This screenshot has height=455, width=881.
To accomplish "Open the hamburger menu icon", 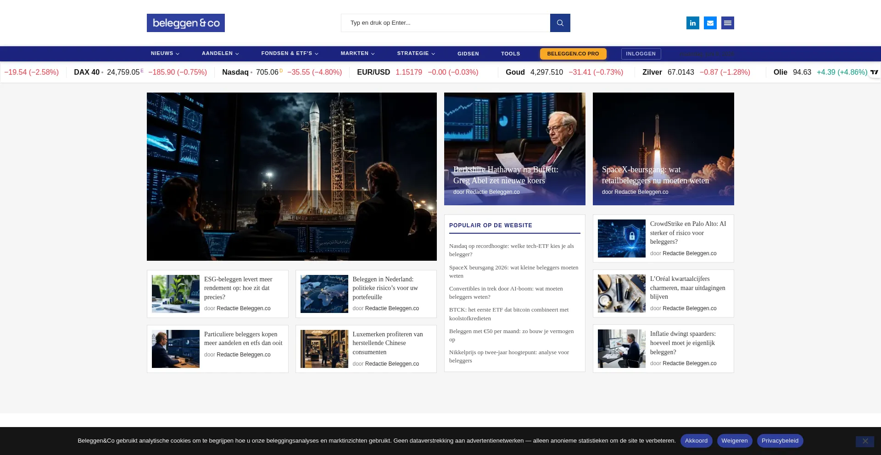I will 728,23.
